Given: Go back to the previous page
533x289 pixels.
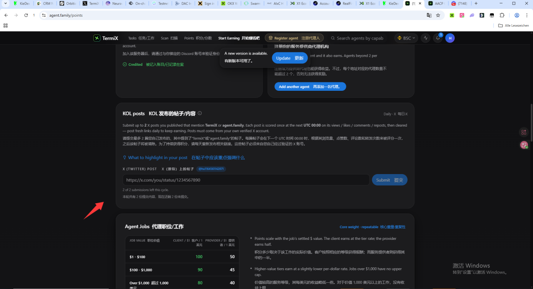Looking at the screenshot, I should (x=6, y=15).
